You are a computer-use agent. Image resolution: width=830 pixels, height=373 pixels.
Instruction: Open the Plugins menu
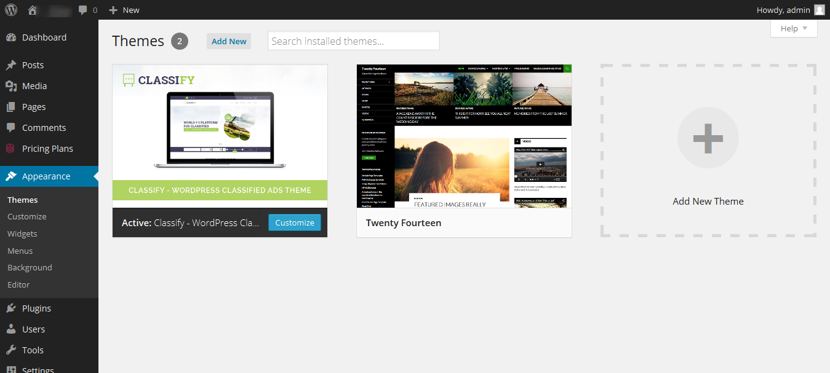click(49, 308)
